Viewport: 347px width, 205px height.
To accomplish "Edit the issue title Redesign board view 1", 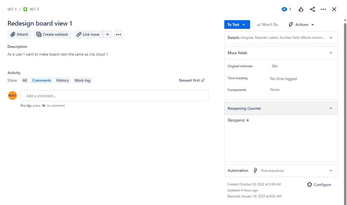I will (40, 23).
